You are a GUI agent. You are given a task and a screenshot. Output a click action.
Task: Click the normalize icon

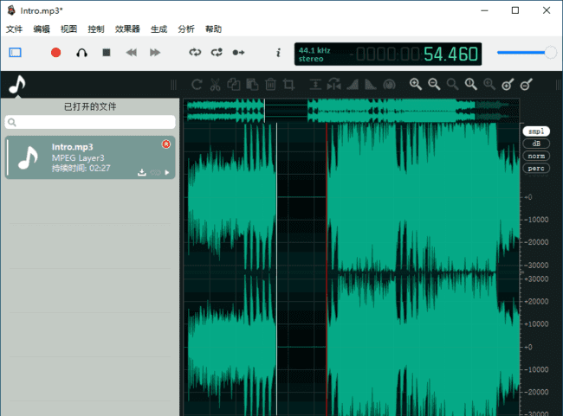(315, 85)
